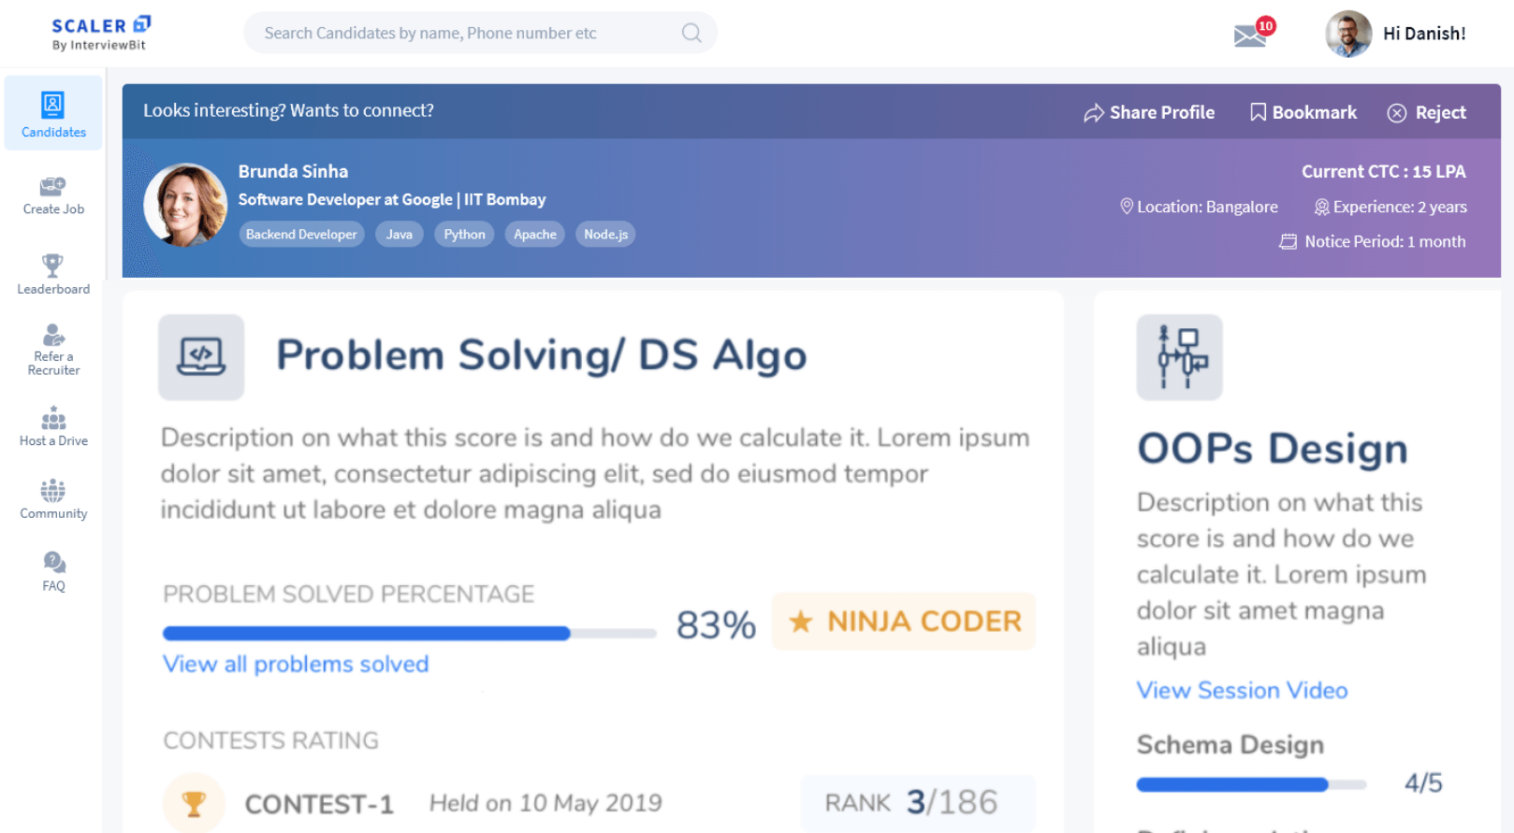Click the search magnifier icon
Screen dimensions: 1514x833
[691, 33]
